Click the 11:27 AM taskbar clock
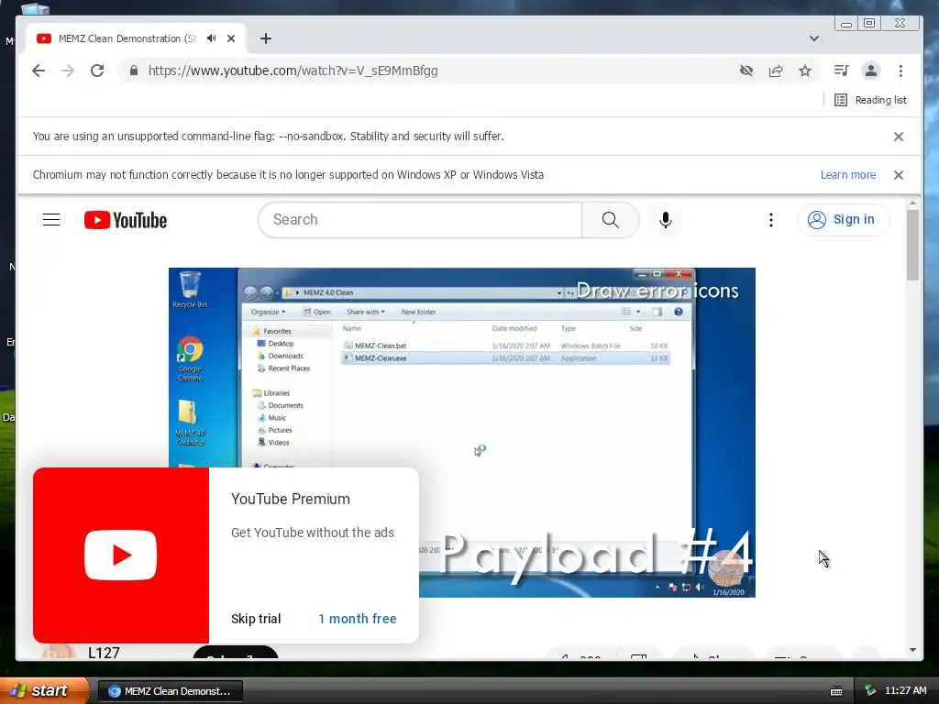 coord(905,691)
